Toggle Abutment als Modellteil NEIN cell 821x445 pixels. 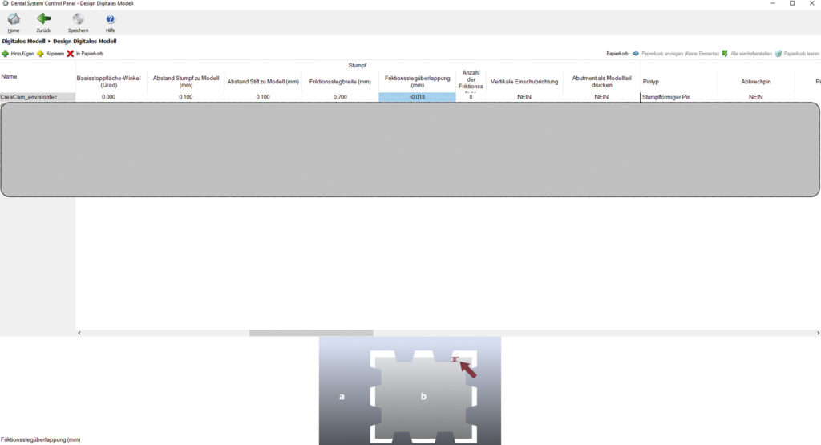click(601, 97)
